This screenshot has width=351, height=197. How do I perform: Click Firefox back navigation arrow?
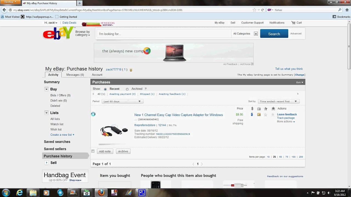4,10
